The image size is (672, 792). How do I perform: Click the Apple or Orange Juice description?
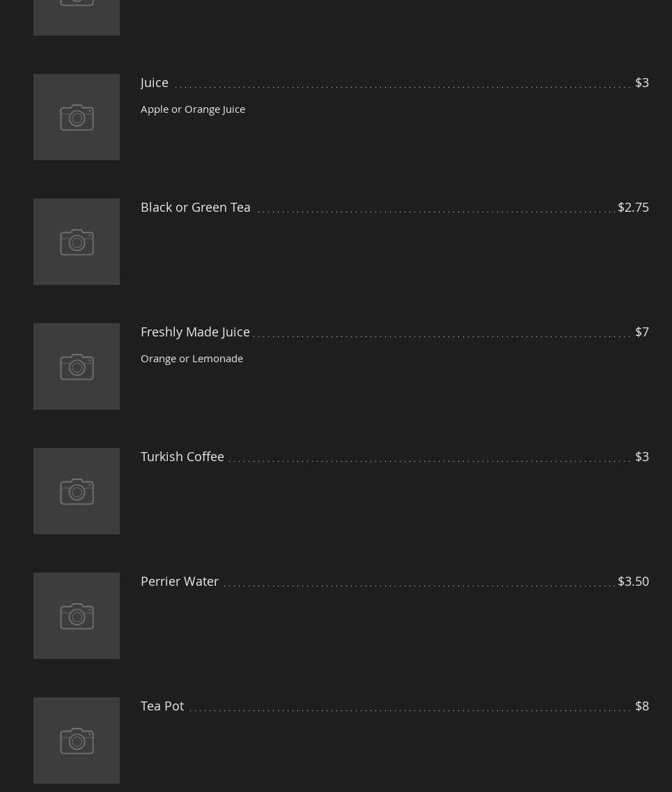pyautogui.click(x=193, y=109)
